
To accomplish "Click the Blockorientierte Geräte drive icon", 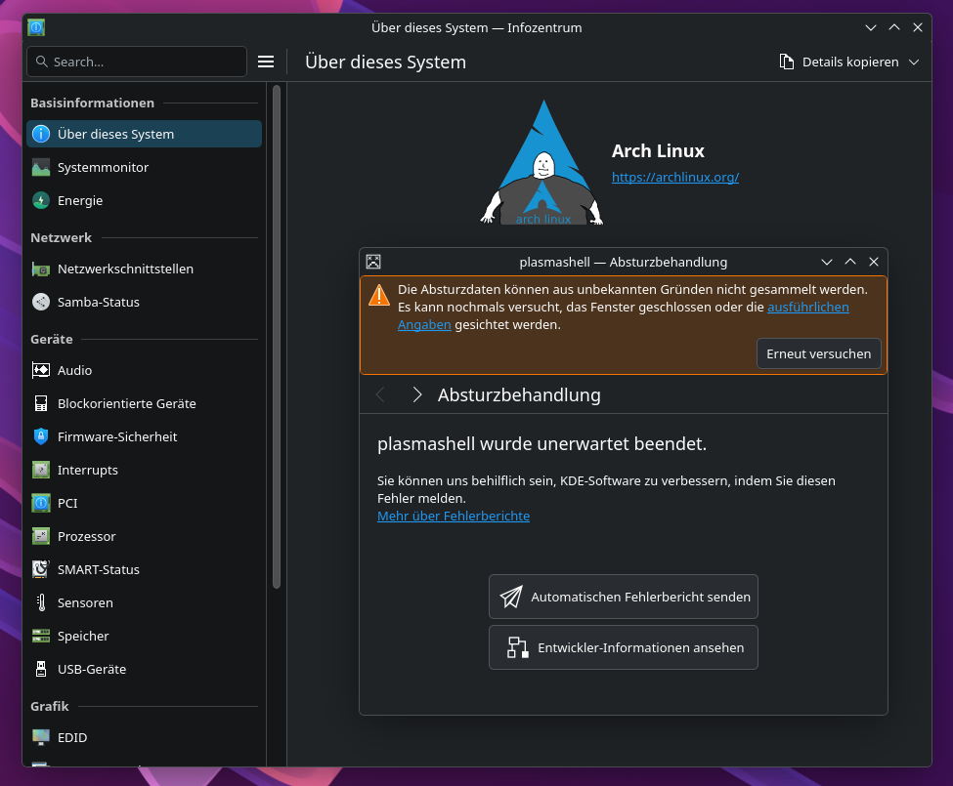I will (x=41, y=403).
